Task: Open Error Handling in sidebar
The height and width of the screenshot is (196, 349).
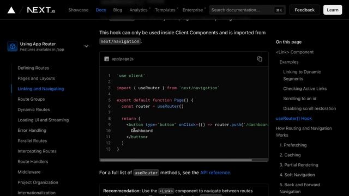Action: pos(32,131)
